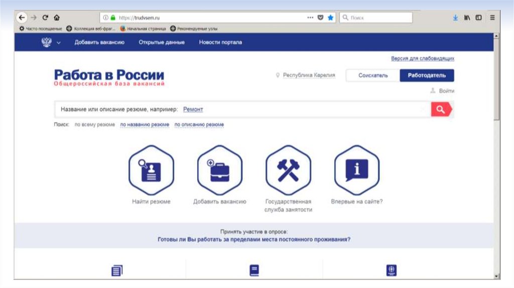The height and width of the screenshot is (288, 514).
Task: Click 'Войти' to log in
Action: (x=443, y=91)
